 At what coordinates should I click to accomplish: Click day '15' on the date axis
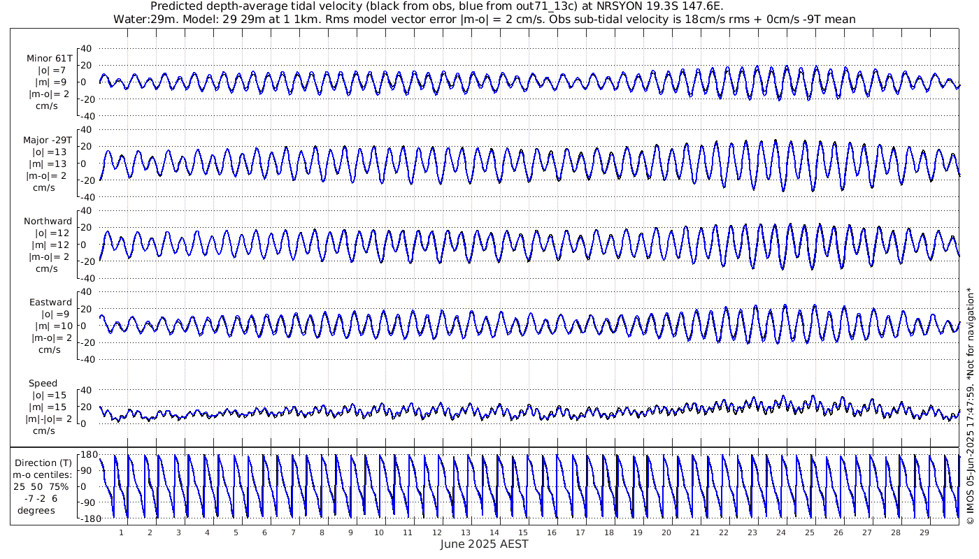pyautogui.click(x=522, y=532)
